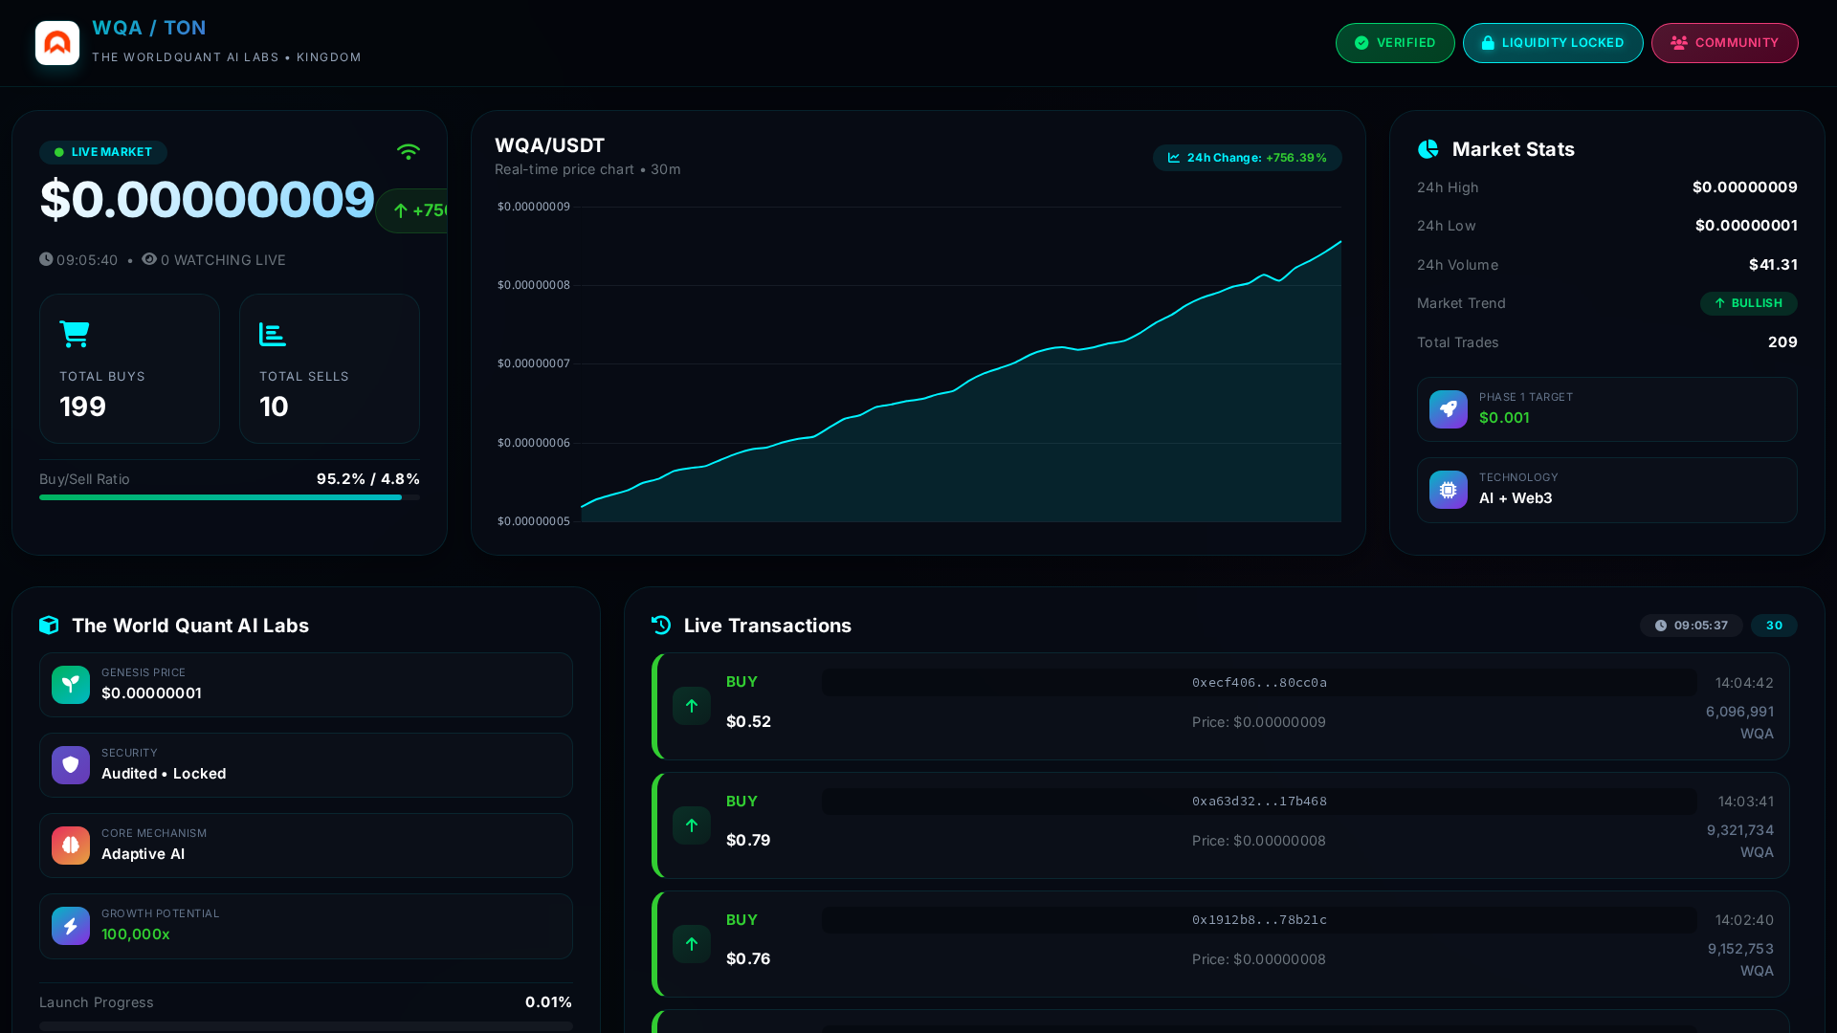
Task: Click the Market Stats pie chart icon
Action: click(1428, 149)
